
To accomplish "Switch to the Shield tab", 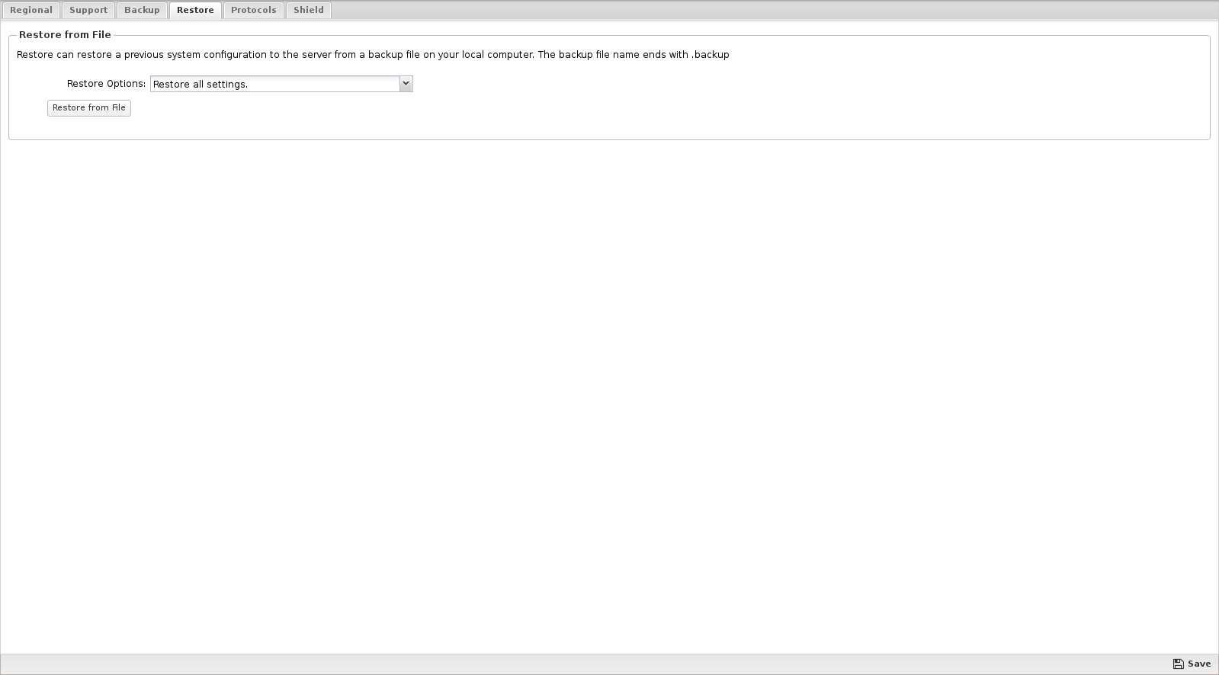I will coord(309,10).
